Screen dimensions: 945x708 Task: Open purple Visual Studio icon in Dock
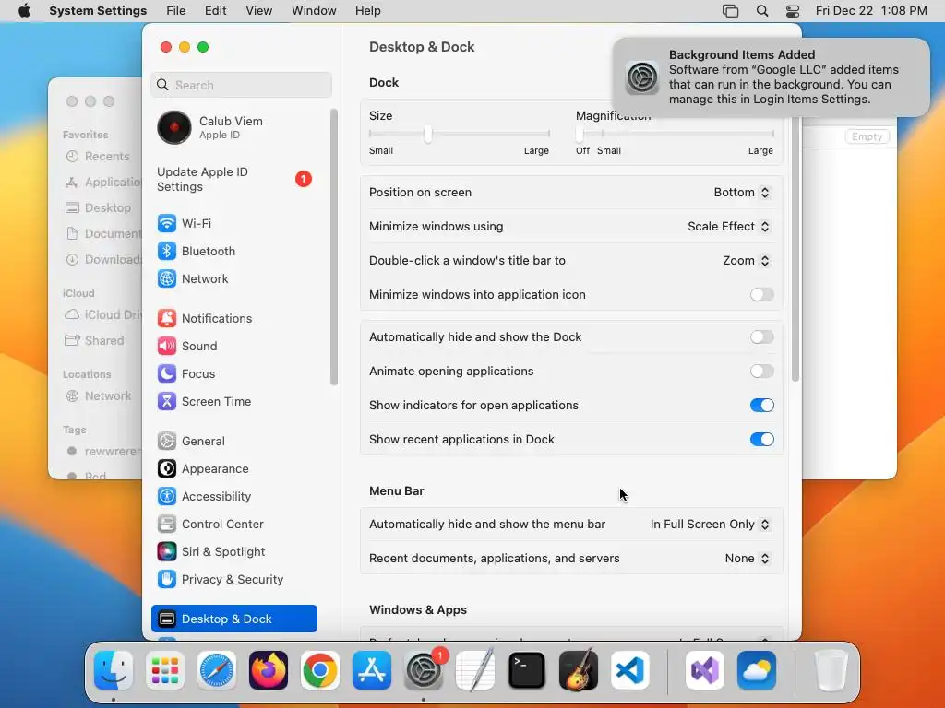704,670
